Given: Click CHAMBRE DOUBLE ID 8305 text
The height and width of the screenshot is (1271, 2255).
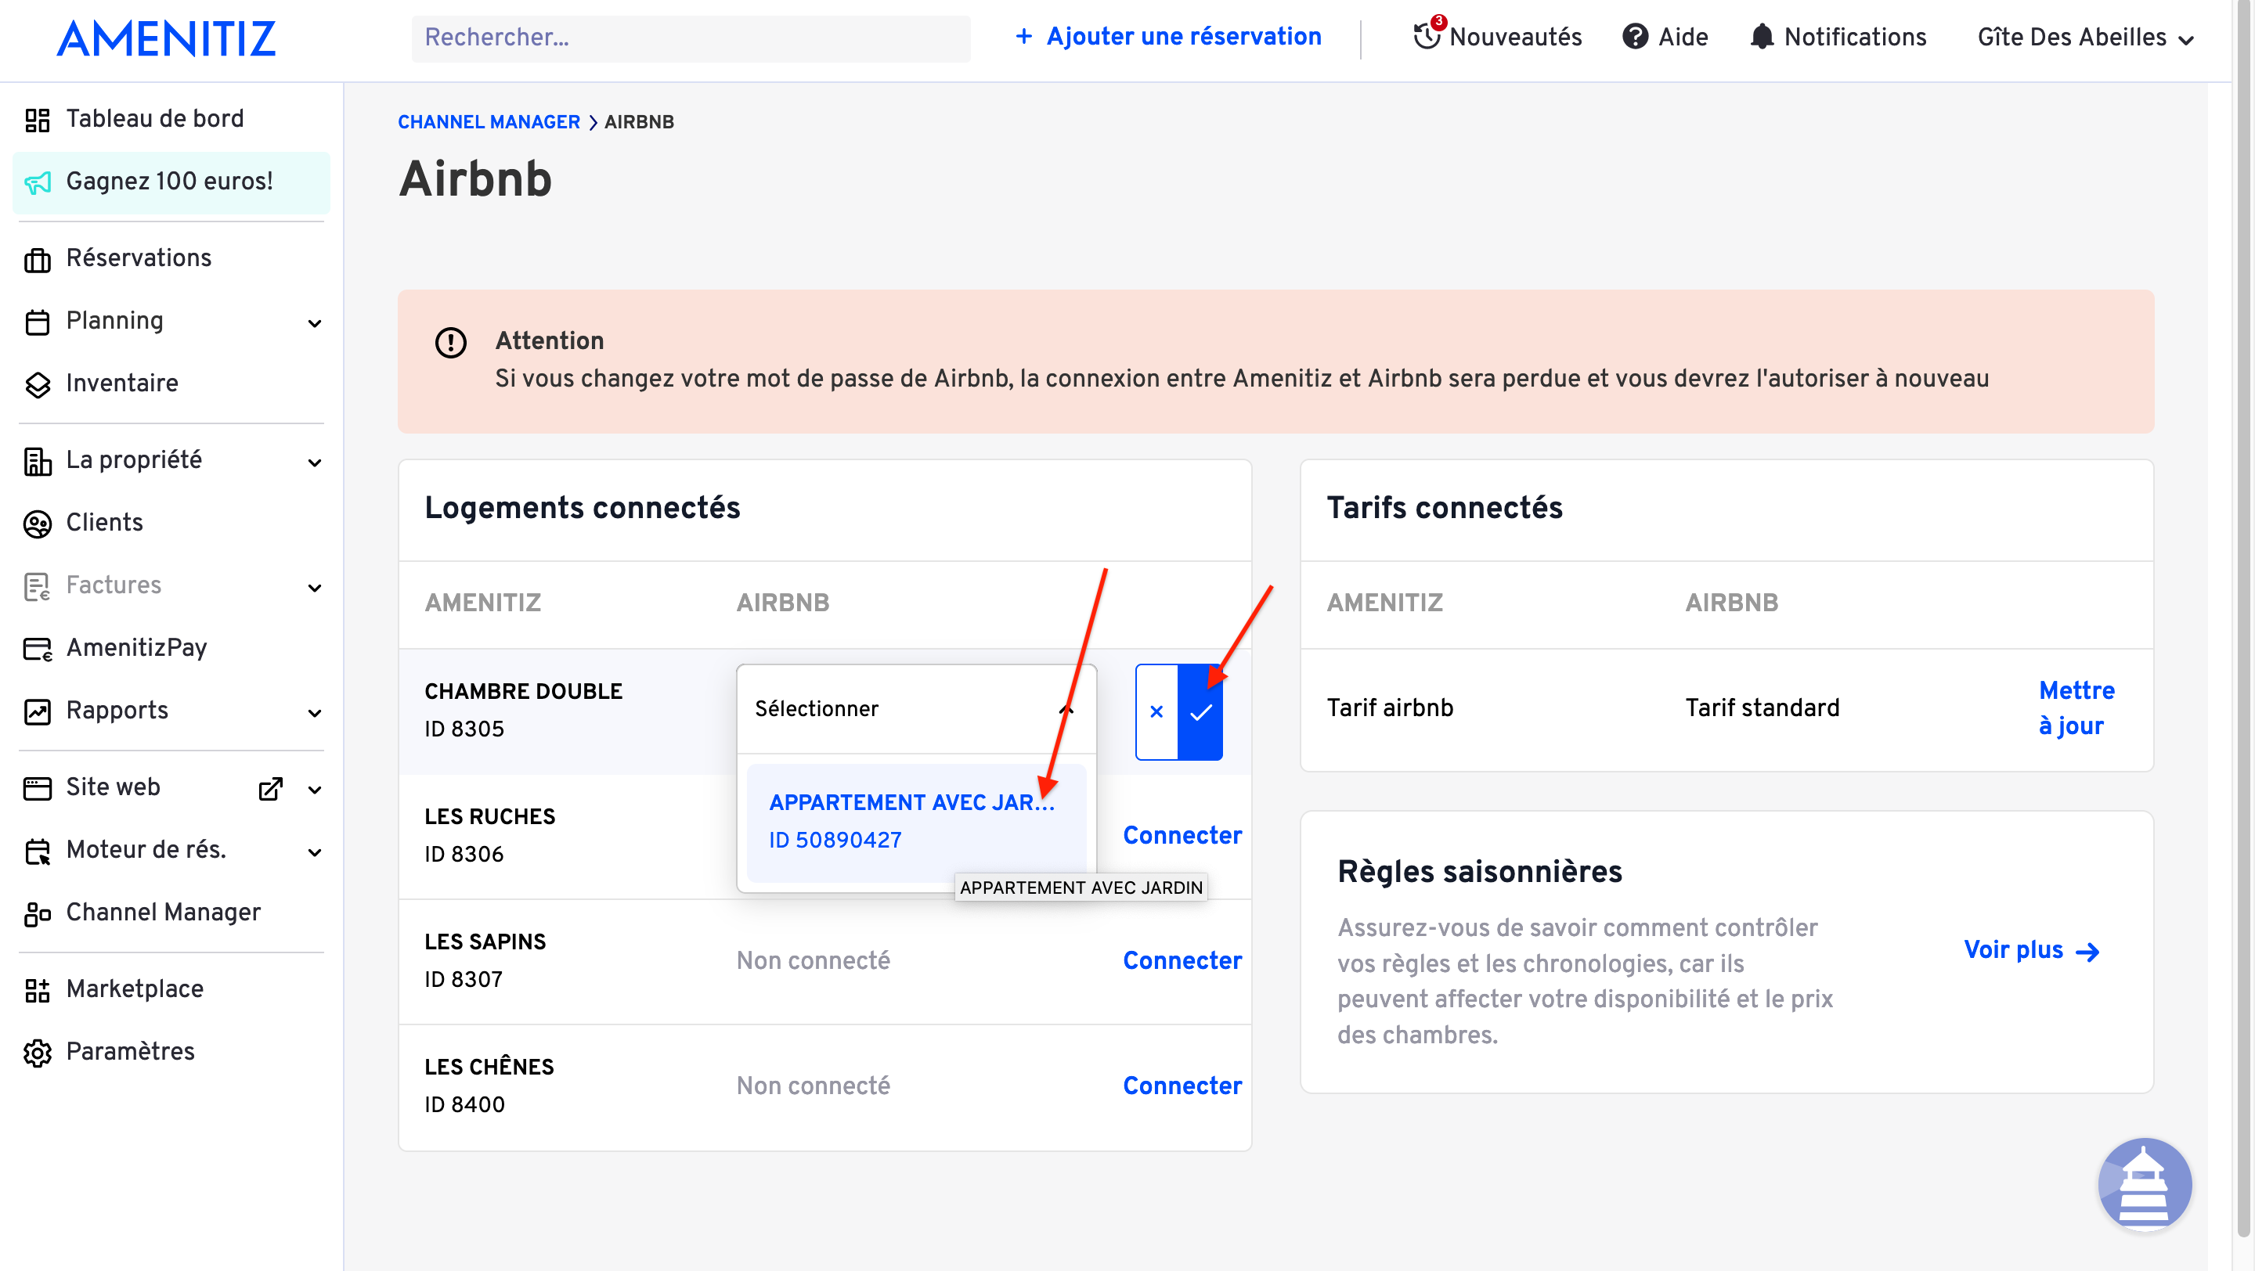Looking at the screenshot, I should [522, 709].
